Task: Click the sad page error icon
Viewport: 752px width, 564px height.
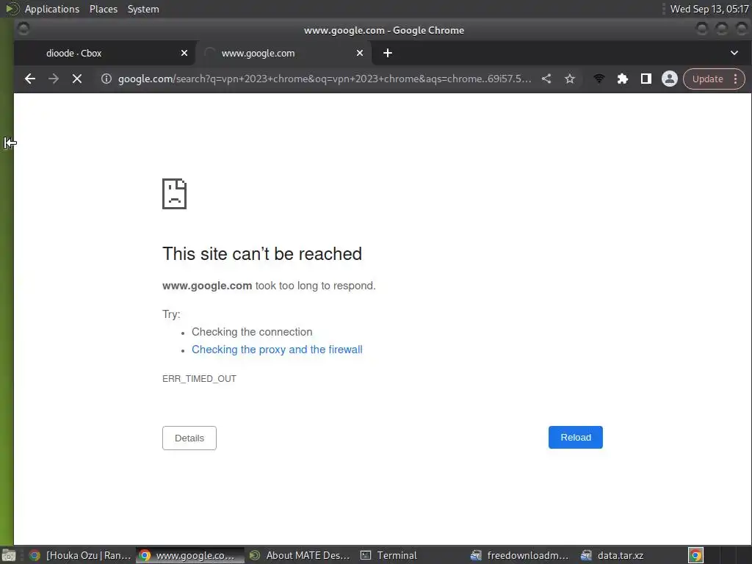Action: 174,194
